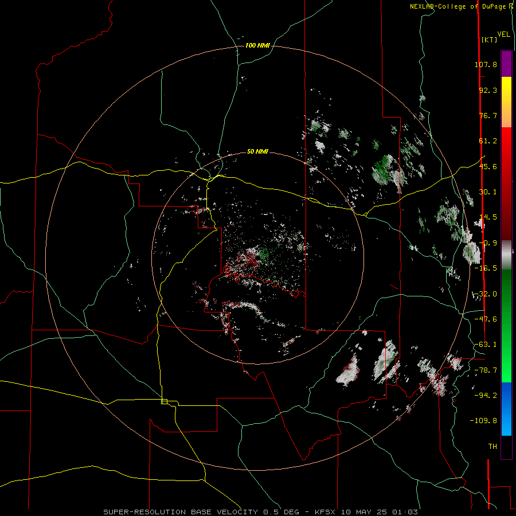The width and height of the screenshot is (516, 516).
Task: Pick the purple segment of the velocity color bar
Action: click(506, 64)
